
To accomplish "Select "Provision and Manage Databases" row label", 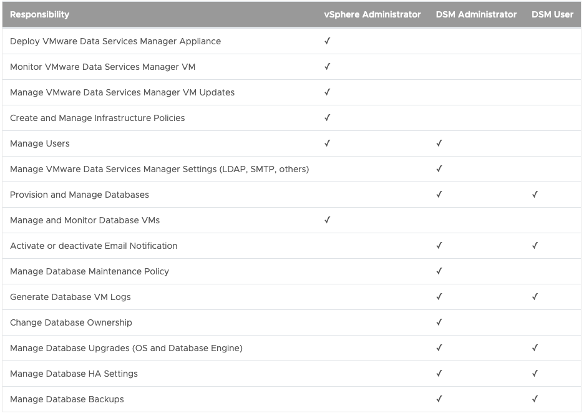I will pyautogui.click(x=79, y=195).
